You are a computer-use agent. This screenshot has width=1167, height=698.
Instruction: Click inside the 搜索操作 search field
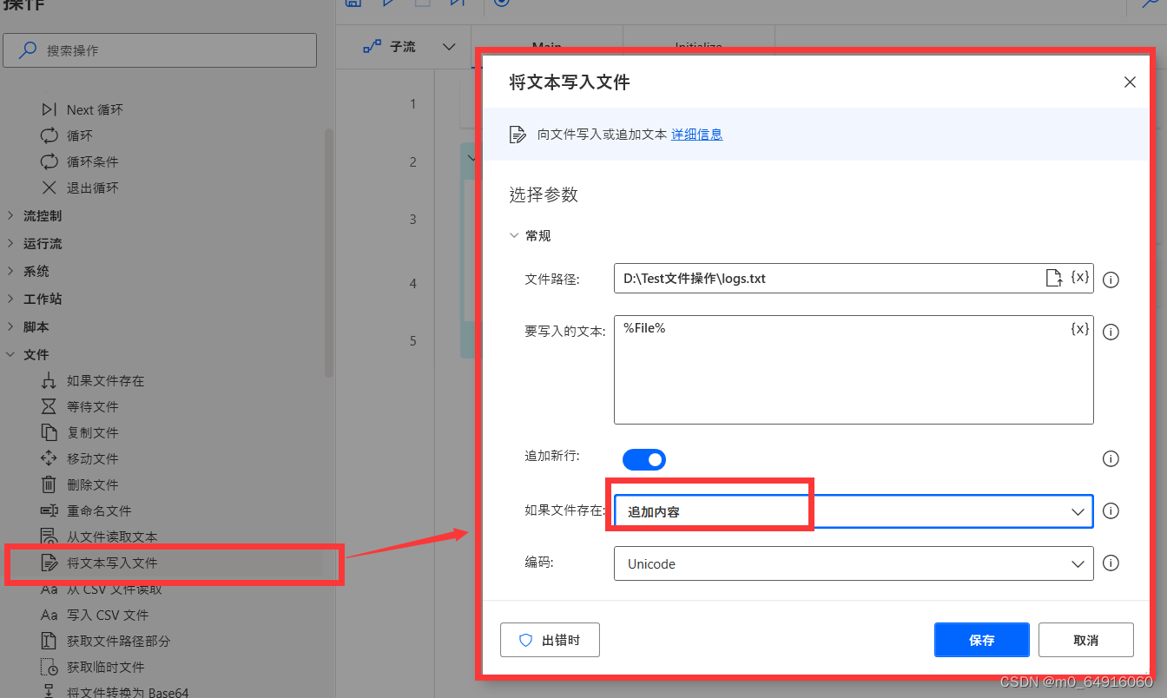click(160, 50)
